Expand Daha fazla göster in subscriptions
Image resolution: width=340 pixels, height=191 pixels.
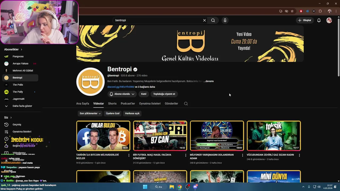(x=20, y=106)
